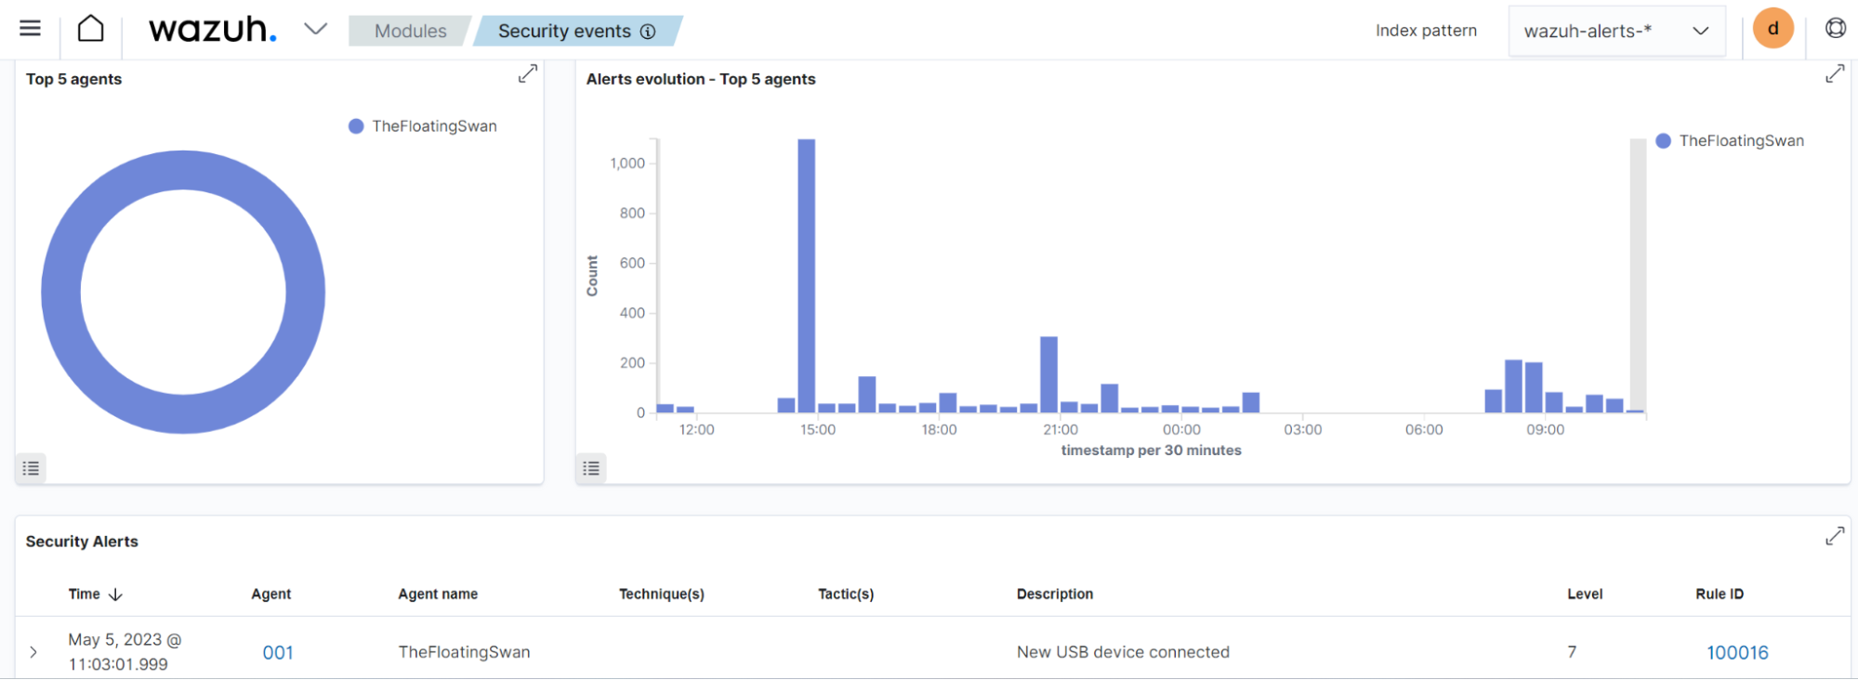Open agent 001 link
The height and width of the screenshot is (680, 1858).
pyautogui.click(x=278, y=653)
